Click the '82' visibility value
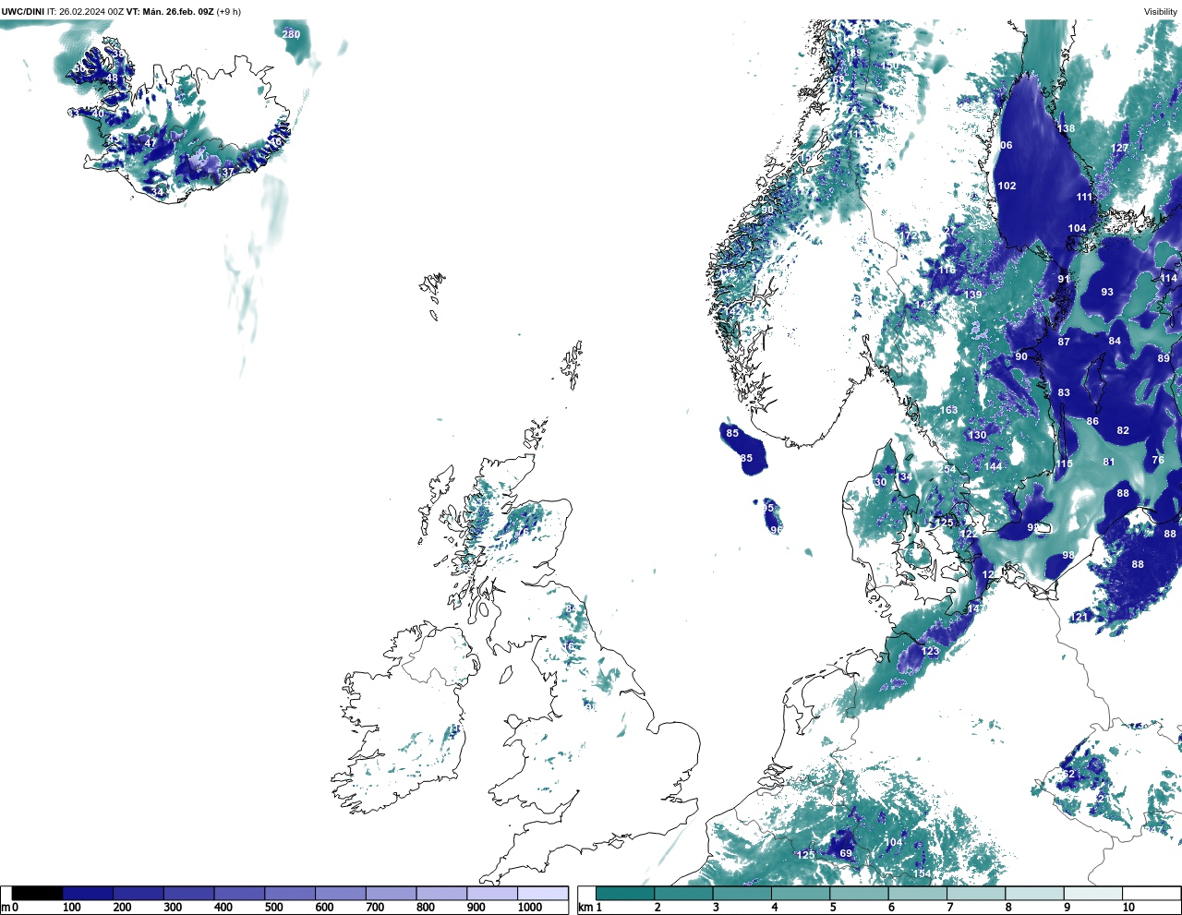Screen dimensions: 1182x915 pyautogui.click(x=1123, y=430)
